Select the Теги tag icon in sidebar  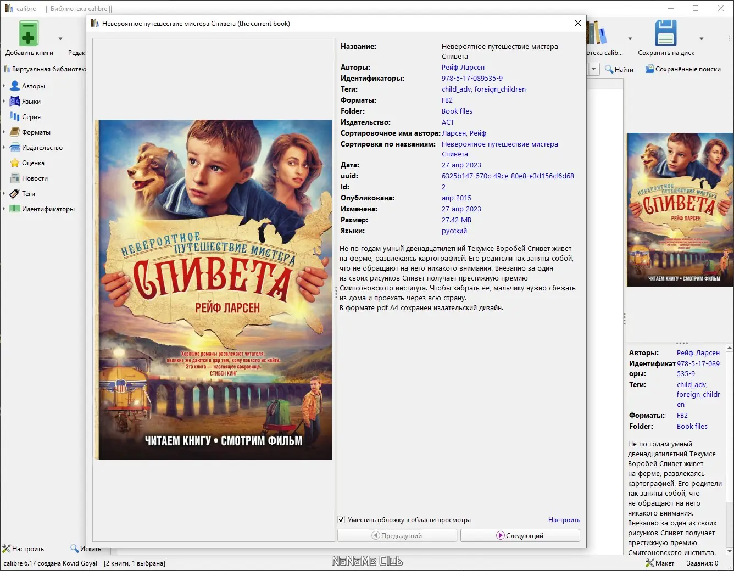pyautogui.click(x=15, y=193)
